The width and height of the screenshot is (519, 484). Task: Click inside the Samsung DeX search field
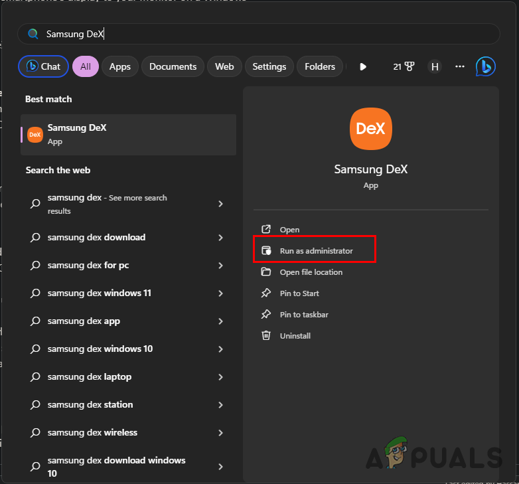pyautogui.click(x=258, y=34)
